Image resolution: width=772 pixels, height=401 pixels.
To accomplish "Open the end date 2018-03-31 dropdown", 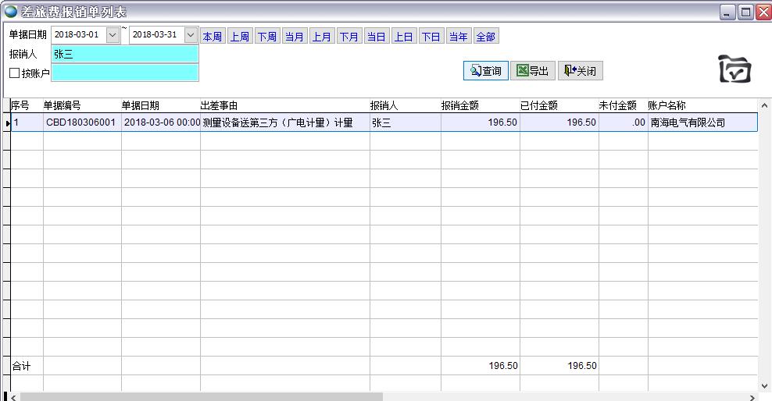I will tap(191, 36).
